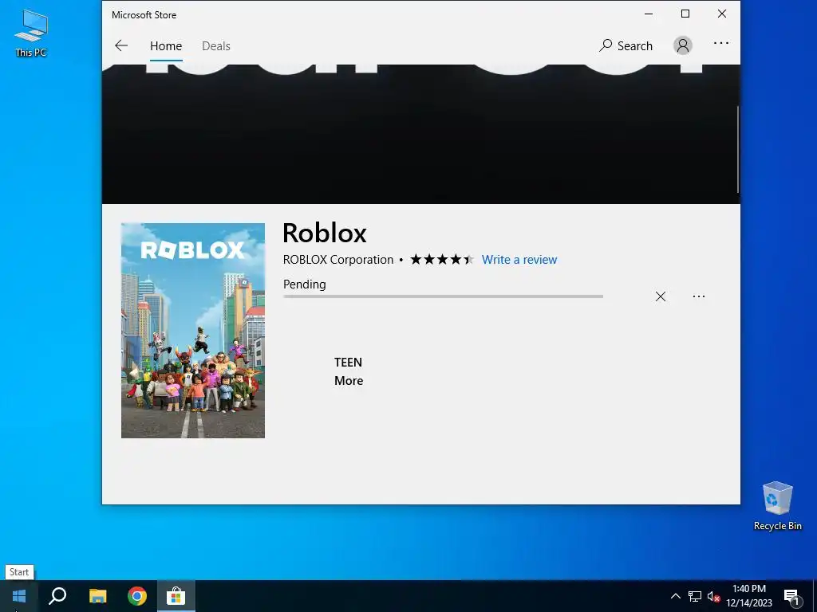Click the Roblox cover art thumbnail

pyautogui.click(x=193, y=331)
